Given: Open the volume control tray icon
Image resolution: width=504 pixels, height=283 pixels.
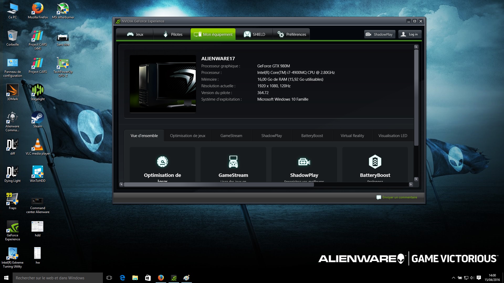Looking at the screenshot, I should click(x=472, y=278).
